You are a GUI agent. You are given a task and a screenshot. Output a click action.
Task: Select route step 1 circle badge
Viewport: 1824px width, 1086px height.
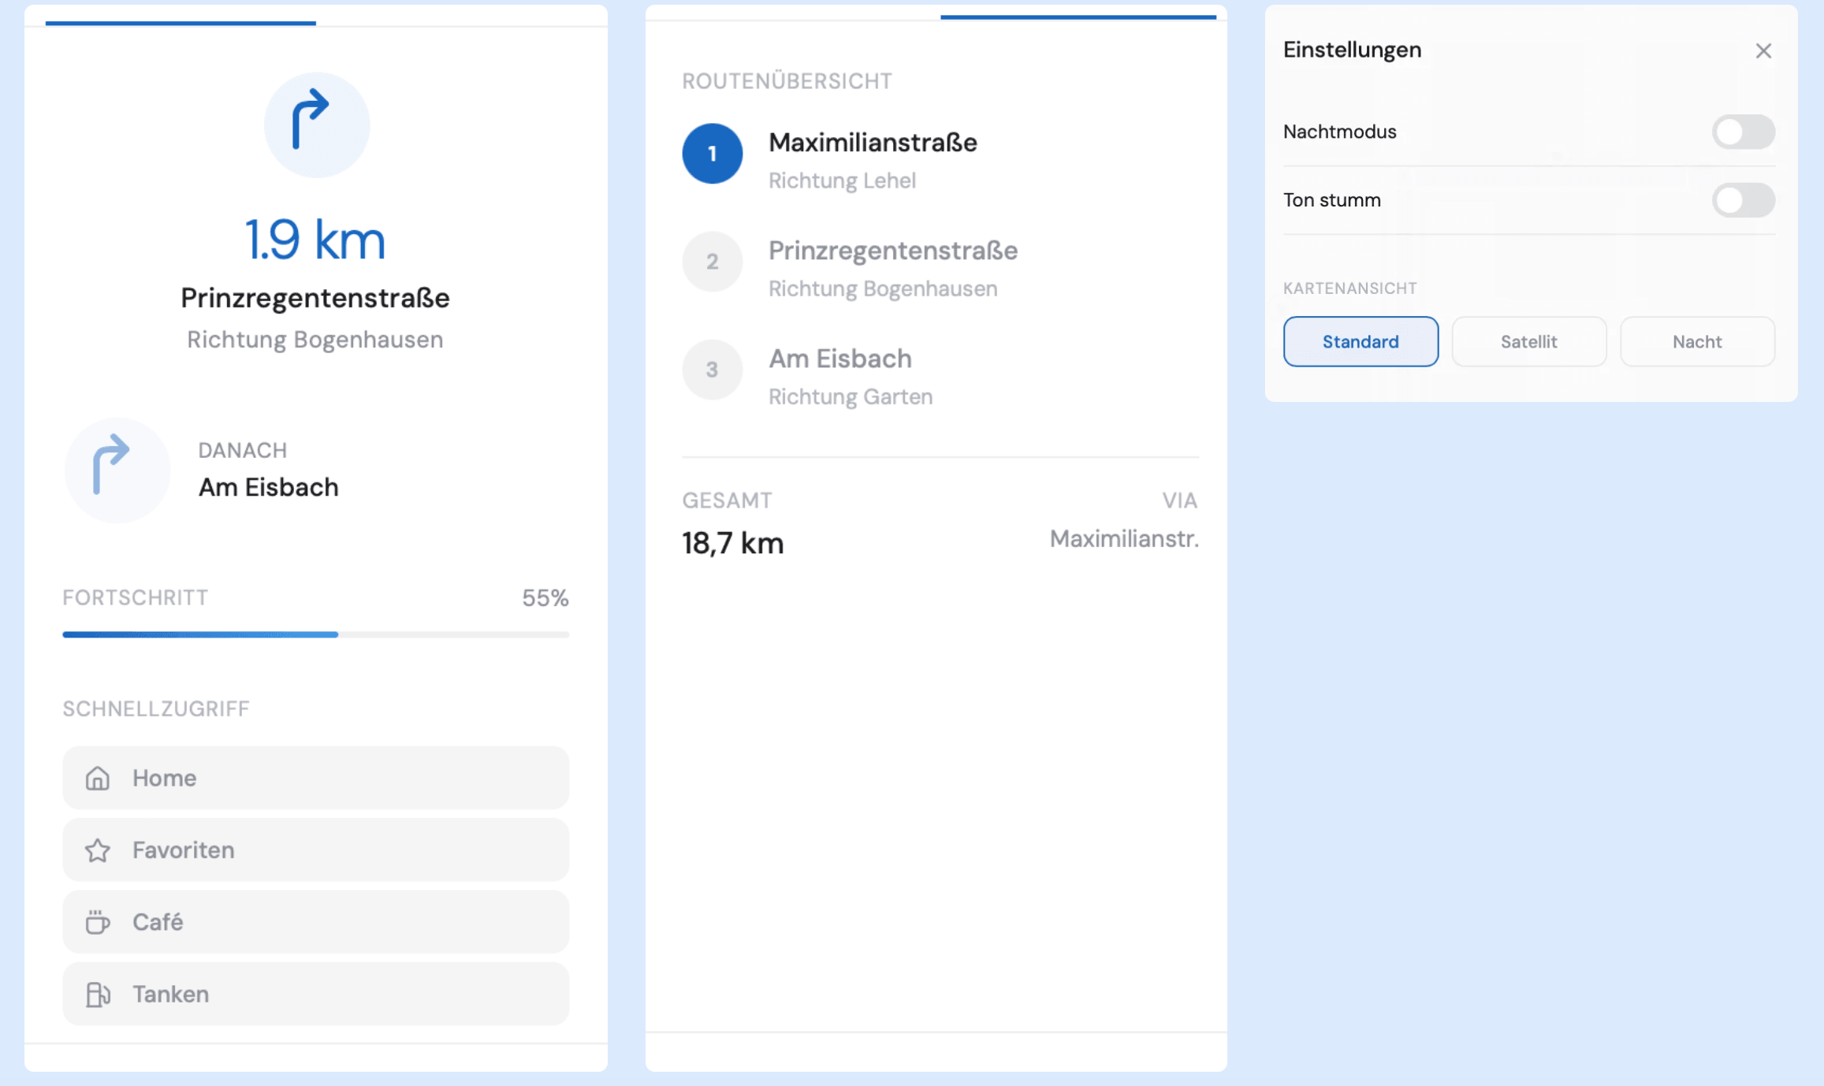point(712,154)
